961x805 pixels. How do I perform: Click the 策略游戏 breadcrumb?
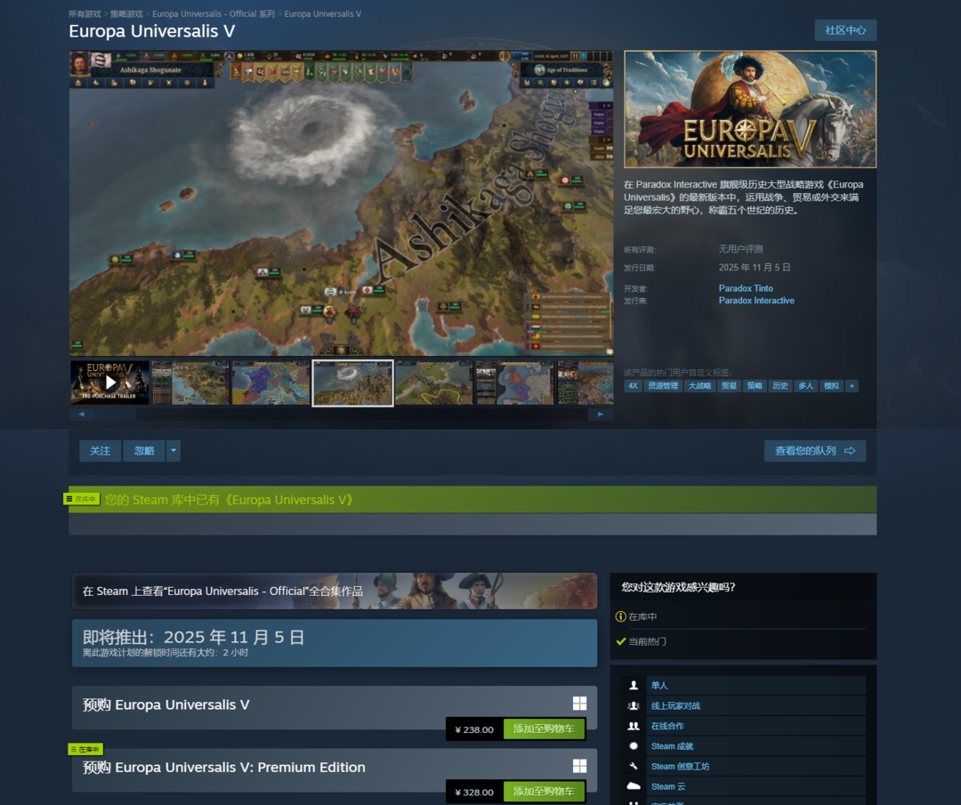coord(126,13)
